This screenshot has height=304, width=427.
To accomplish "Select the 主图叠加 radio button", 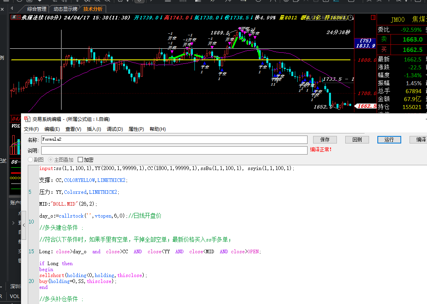I will [50, 160].
